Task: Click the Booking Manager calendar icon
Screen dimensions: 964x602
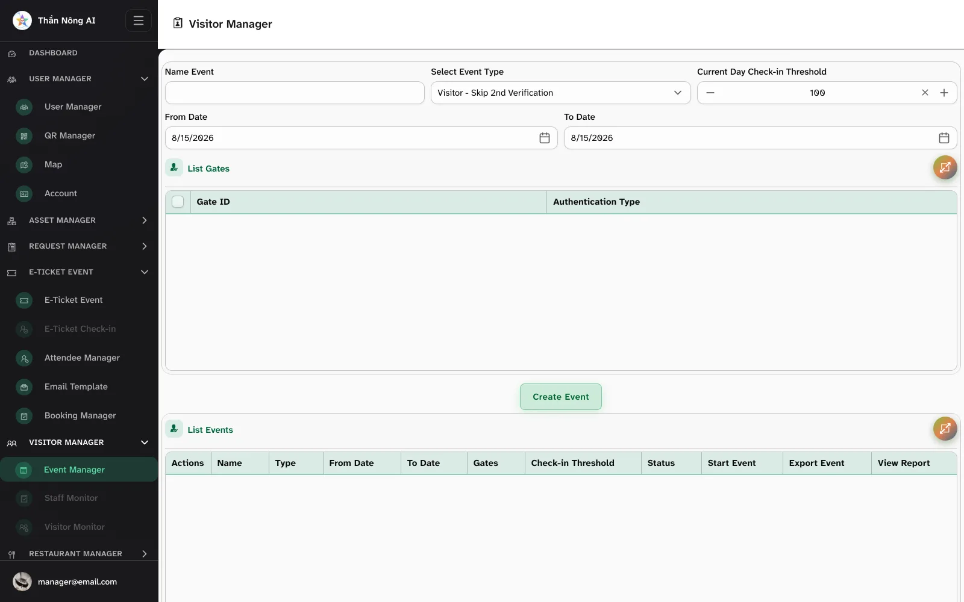Action: click(x=24, y=416)
